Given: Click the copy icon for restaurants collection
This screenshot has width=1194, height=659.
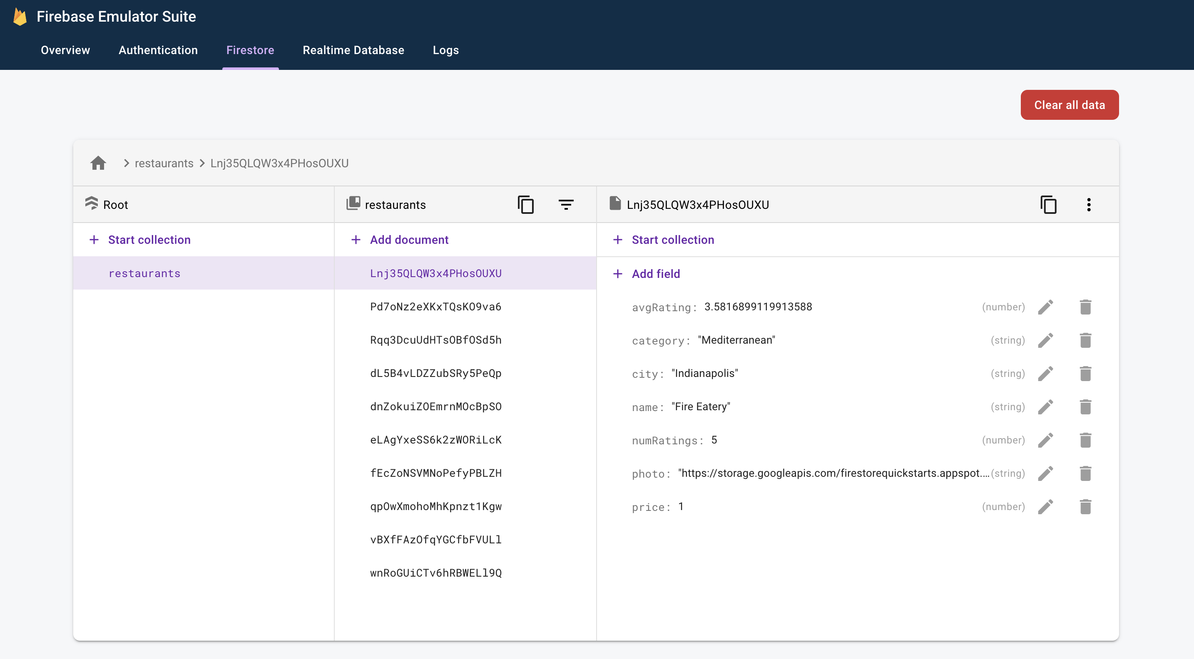Looking at the screenshot, I should pyautogui.click(x=526, y=205).
